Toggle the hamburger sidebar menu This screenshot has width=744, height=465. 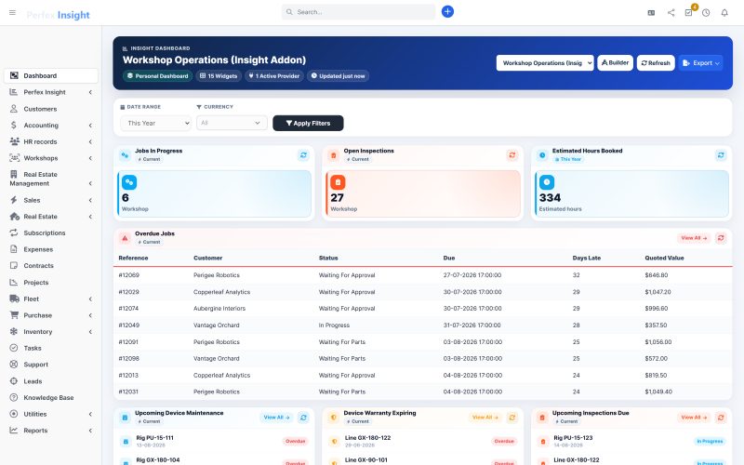pyautogui.click(x=12, y=13)
